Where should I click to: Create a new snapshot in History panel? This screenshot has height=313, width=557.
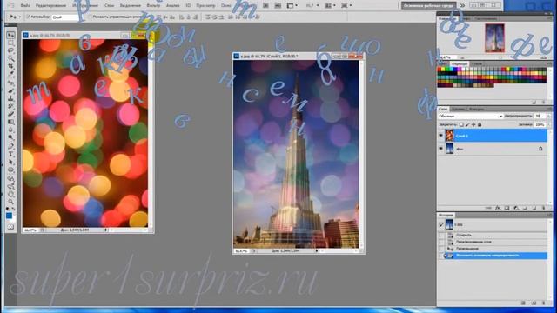tap(534, 303)
